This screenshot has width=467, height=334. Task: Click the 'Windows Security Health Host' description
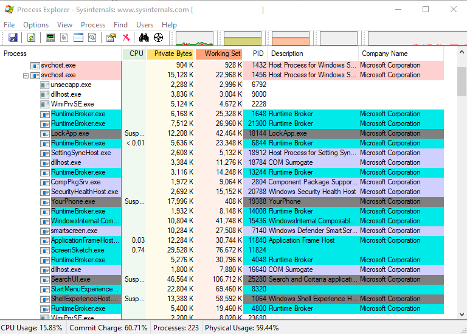(x=312, y=192)
